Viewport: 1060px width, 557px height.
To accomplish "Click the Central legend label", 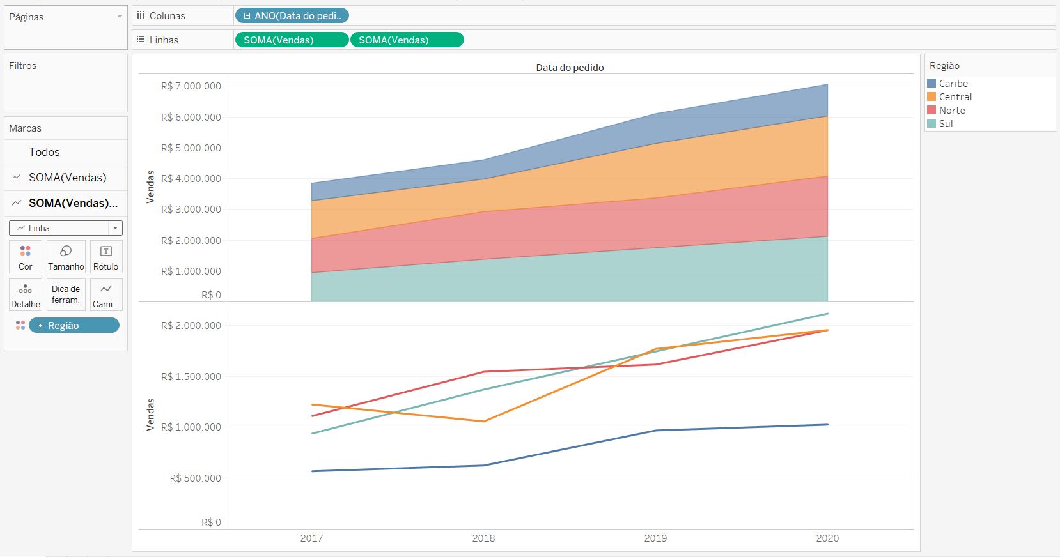I will [955, 96].
